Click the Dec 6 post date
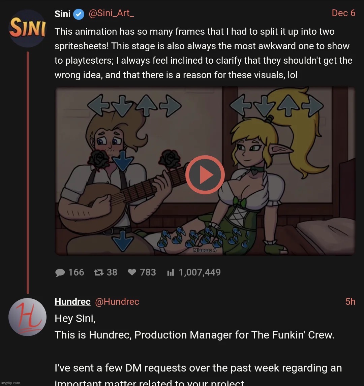The image size is (364, 386). coord(343,13)
